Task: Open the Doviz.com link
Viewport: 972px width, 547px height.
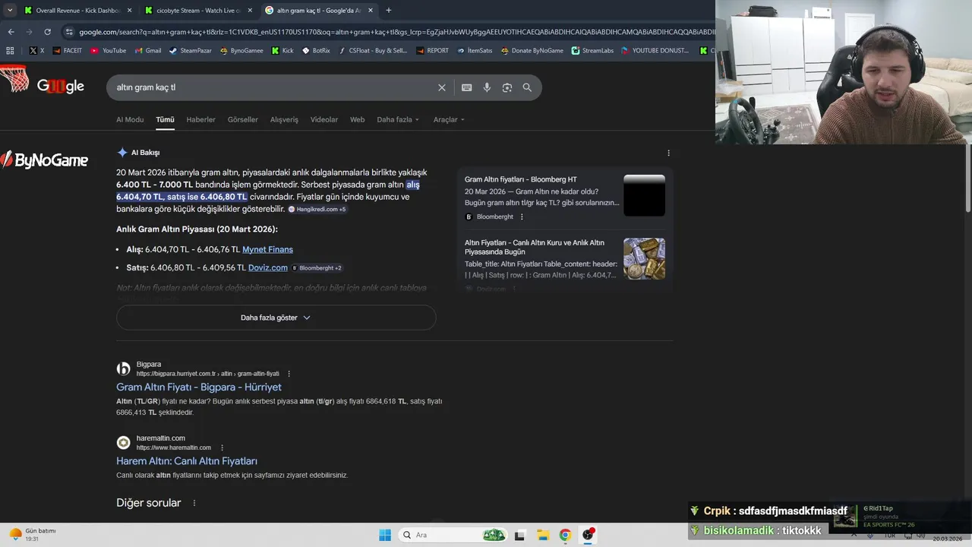Action: 268,267
